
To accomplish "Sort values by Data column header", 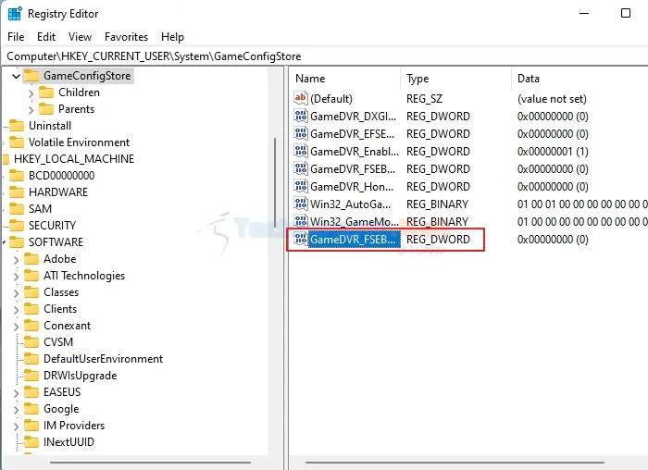I will coord(579,79).
